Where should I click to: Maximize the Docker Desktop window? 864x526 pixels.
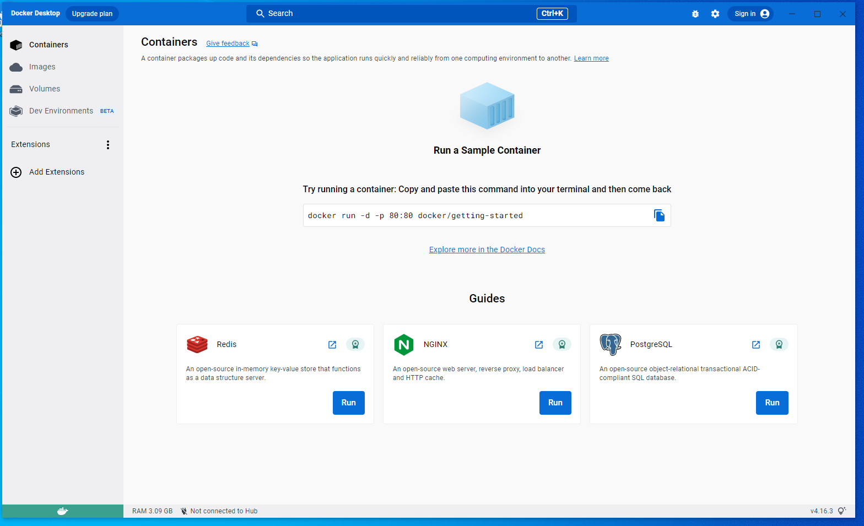(x=817, y=14)
